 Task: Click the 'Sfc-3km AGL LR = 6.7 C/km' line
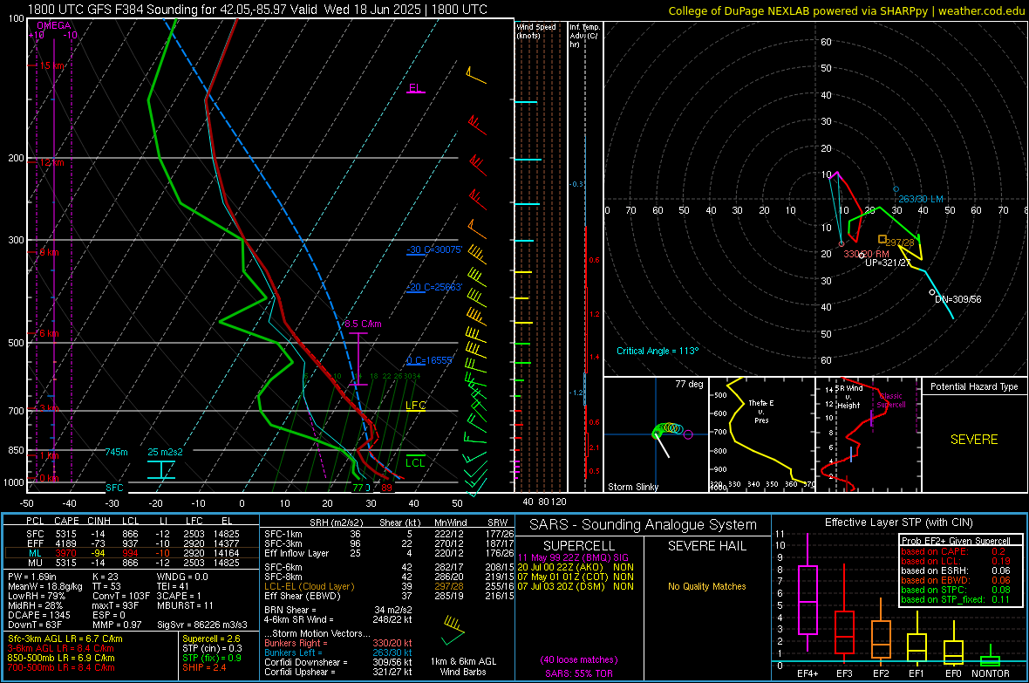[x=65, y=639]
